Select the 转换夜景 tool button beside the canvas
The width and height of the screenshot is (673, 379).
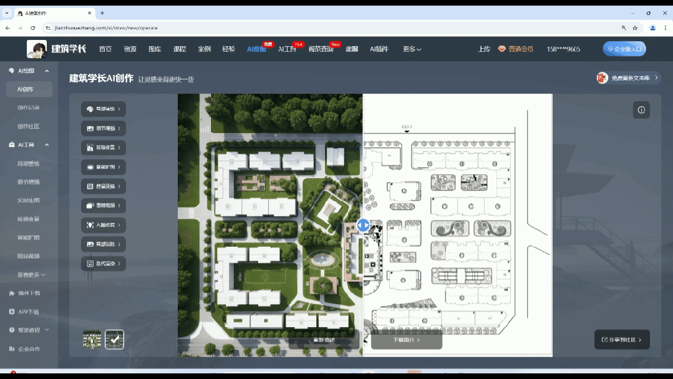[104, 147]
